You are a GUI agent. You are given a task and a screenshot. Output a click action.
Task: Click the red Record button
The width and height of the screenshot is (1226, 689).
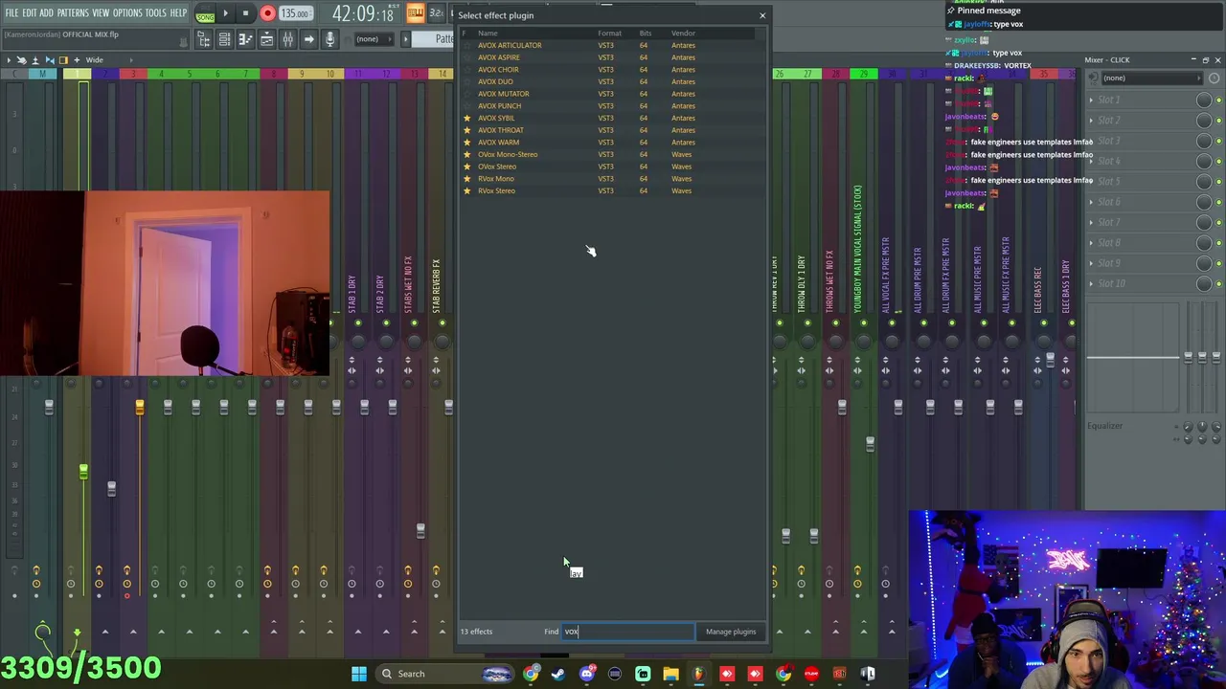[x=267, y=13]
